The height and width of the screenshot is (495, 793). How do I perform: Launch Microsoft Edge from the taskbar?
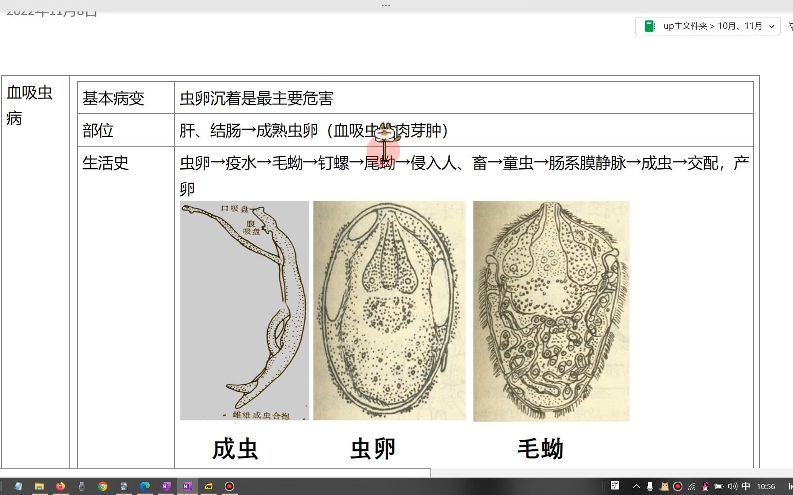point(145,486)
